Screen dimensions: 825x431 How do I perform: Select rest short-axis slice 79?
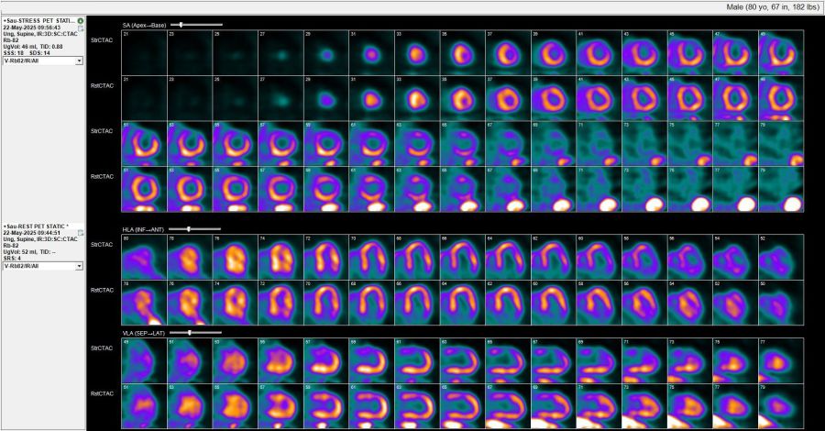pyautogui.click(x=780, y=188)
